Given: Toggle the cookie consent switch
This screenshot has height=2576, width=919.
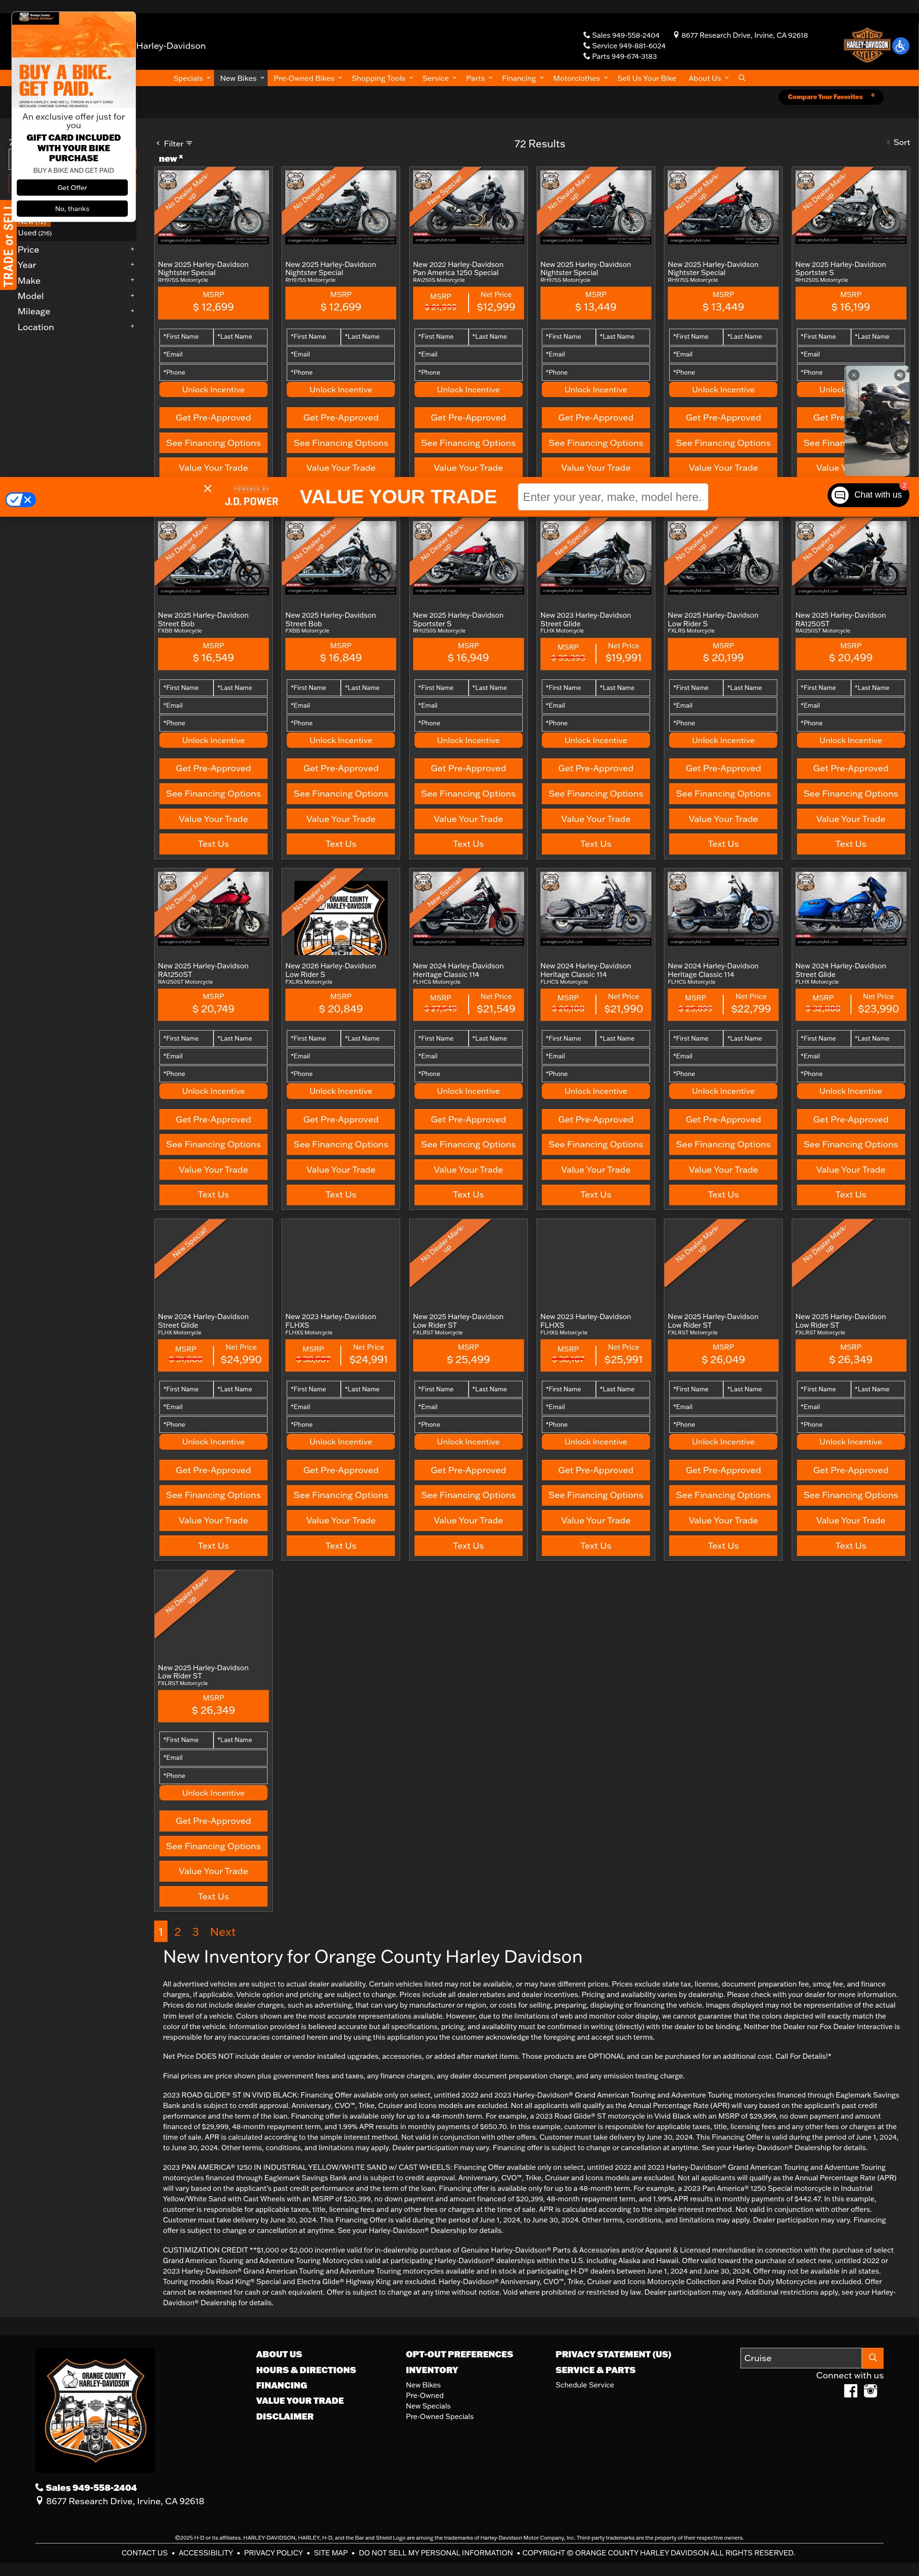Looking at the screenshot, I should point(20,499).
